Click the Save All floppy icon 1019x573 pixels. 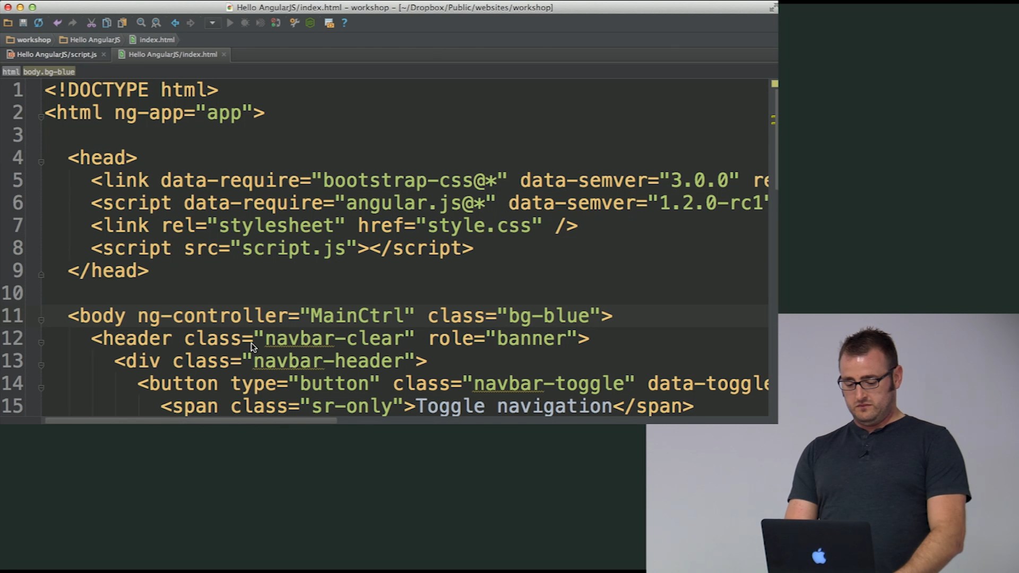23,23
